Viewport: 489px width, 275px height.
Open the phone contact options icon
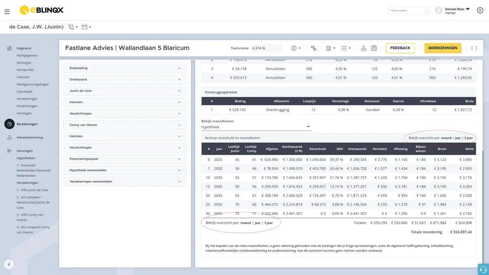coord(73,27)
